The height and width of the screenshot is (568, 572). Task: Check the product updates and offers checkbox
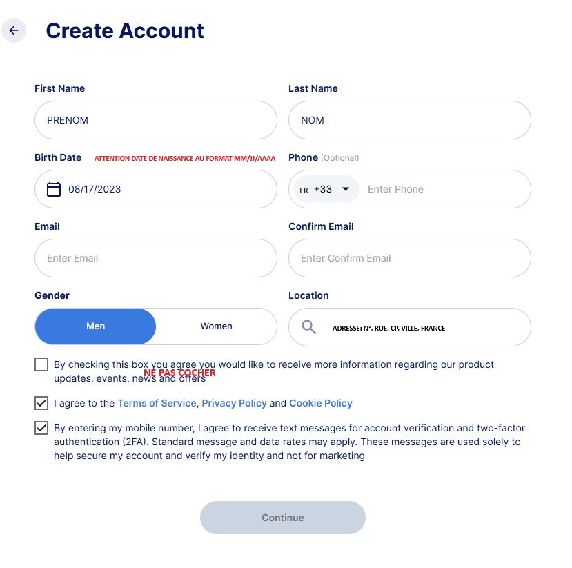tap(41, 364)
